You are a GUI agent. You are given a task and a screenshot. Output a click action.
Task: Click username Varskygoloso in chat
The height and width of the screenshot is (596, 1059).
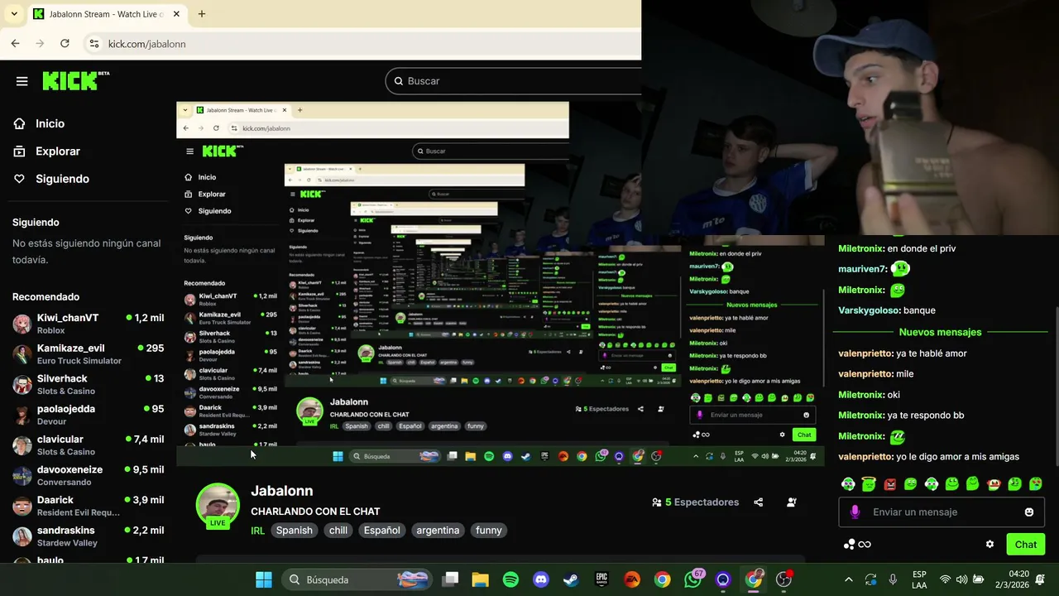868,310
